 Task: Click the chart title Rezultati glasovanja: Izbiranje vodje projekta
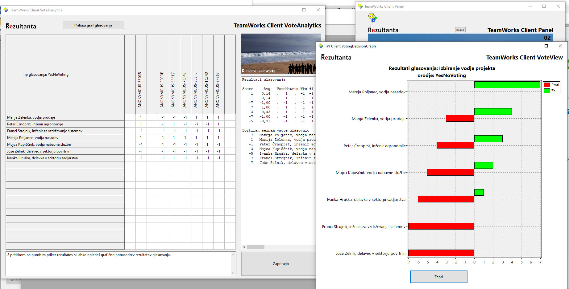(442, 68)
